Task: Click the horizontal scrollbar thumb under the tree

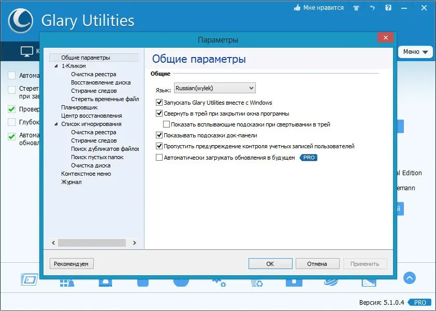Action: pos(92,243)
